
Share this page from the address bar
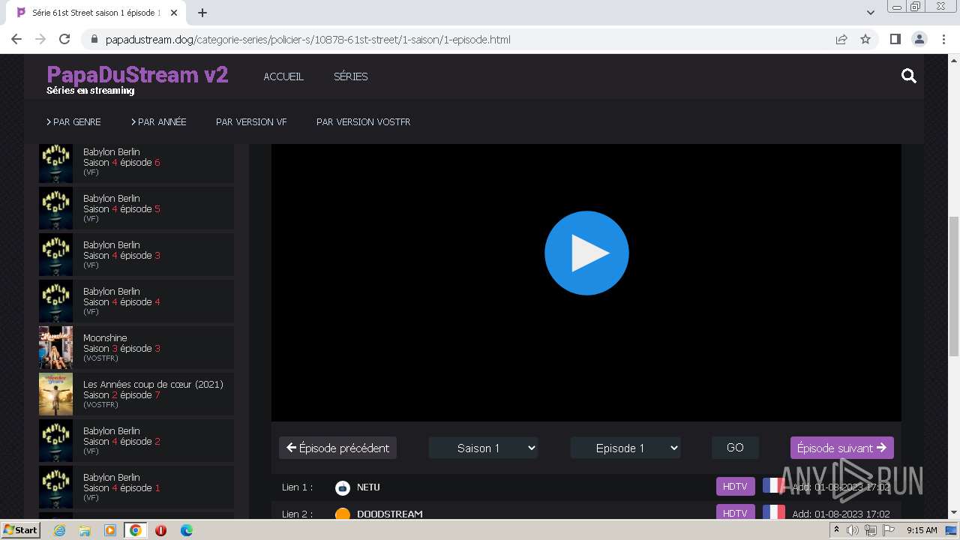(x=841, y=39)
